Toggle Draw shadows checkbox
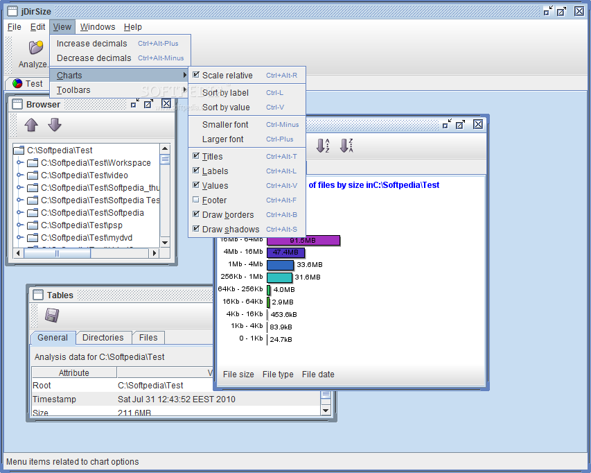 pos(196,229)
